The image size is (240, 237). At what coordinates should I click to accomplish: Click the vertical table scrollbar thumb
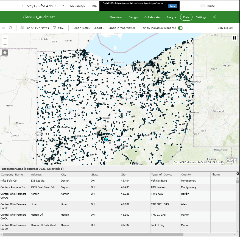[238, 182]
